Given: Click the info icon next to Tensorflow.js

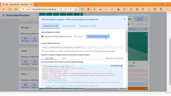Looking at the screenshot, I should [57, 26].
